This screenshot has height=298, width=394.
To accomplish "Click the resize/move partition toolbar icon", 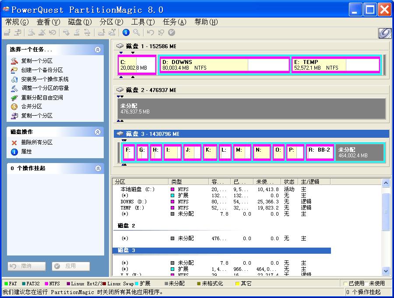I will 7,32.
